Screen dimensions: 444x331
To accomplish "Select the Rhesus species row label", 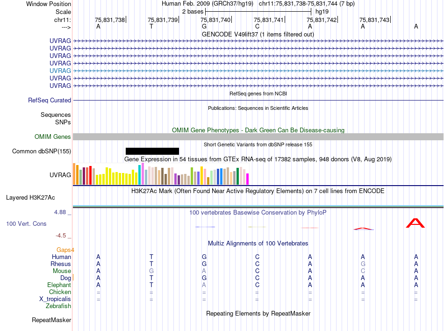I will click(x=61, y=264).
